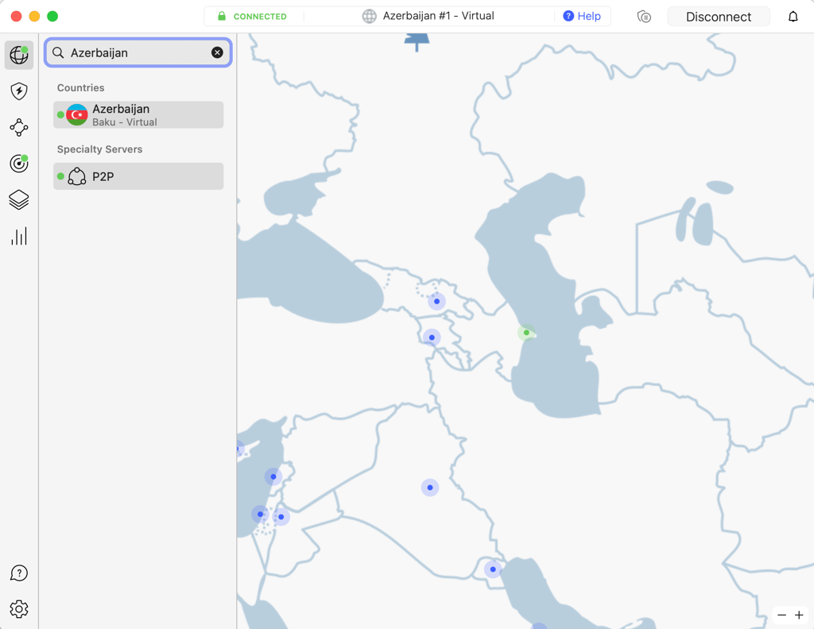Click the green CONNECTED lock icon
814x629 pixels.
coord(222,16)
